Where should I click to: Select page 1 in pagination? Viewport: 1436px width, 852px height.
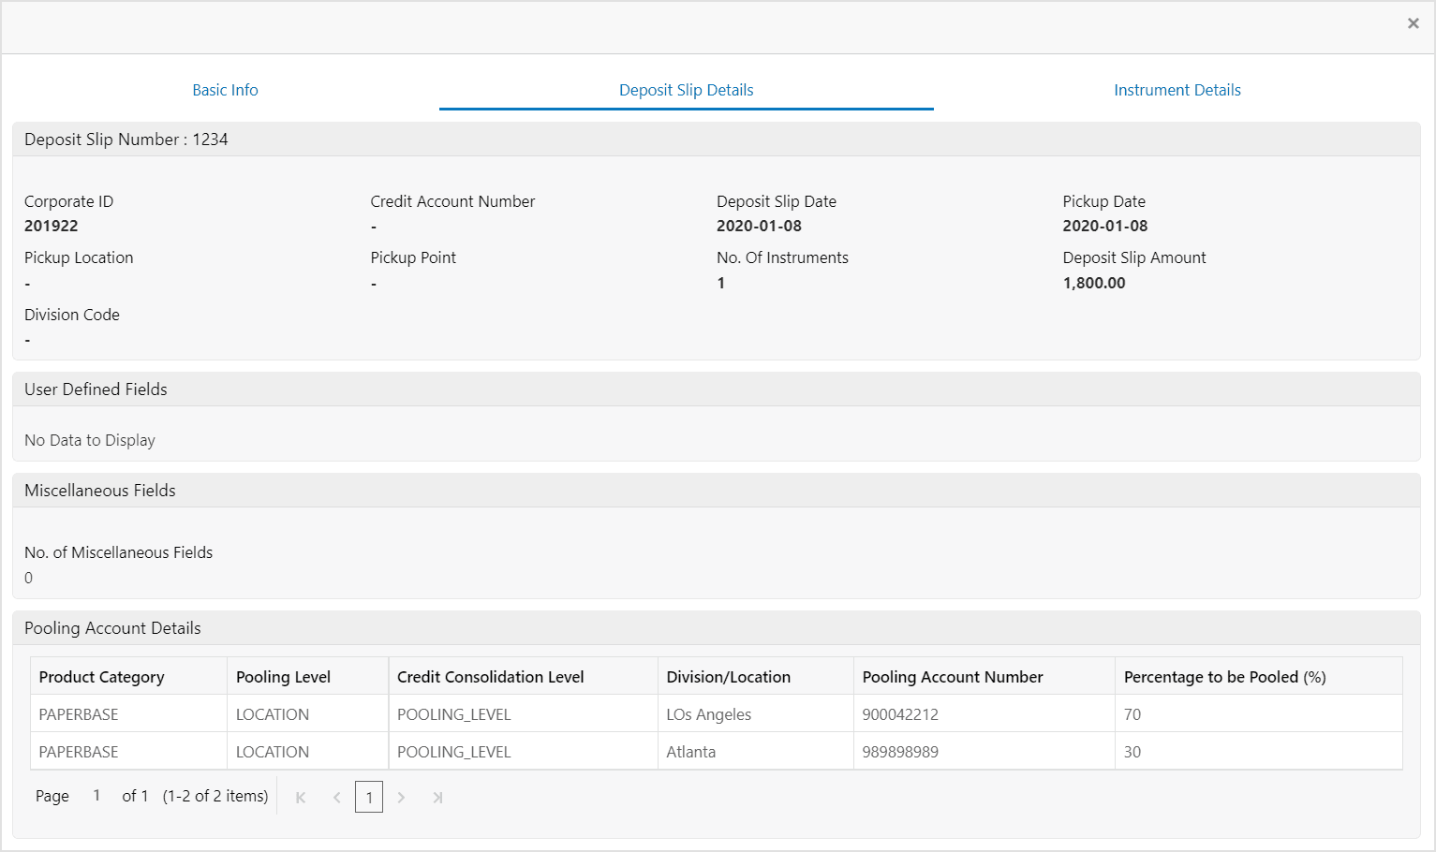pyautogui.click(x=369, y=797)
